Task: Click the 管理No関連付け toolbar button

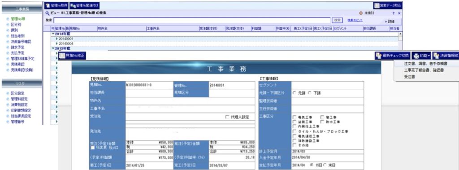Action: point(85,5)
